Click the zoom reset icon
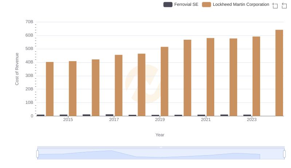 [284, 5]
